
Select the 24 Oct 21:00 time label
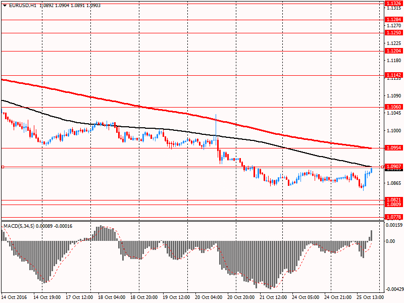(338, 297)
